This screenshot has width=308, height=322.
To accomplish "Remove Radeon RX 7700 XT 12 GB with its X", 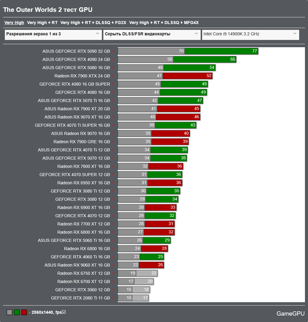I will (113, 224).
